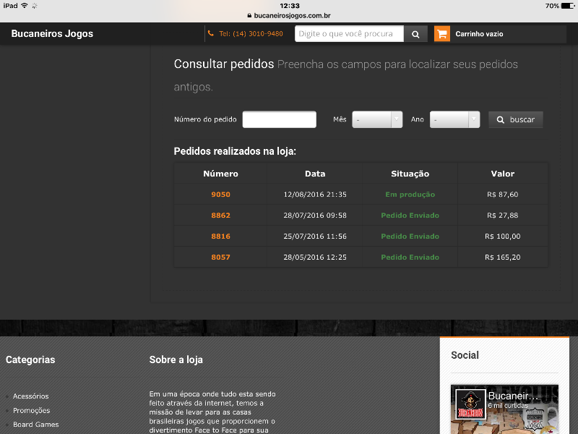The image size is (578, 434).
Task: Click the Data column header
Action: [x=315, y=174]
